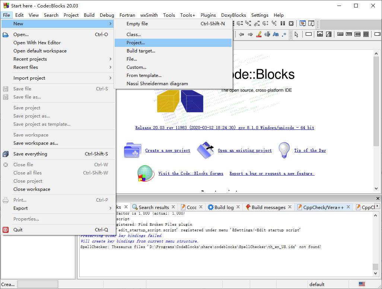Click Report a bug or request link
The width and height of the screenshot is (382, 289).
(272, 173)
